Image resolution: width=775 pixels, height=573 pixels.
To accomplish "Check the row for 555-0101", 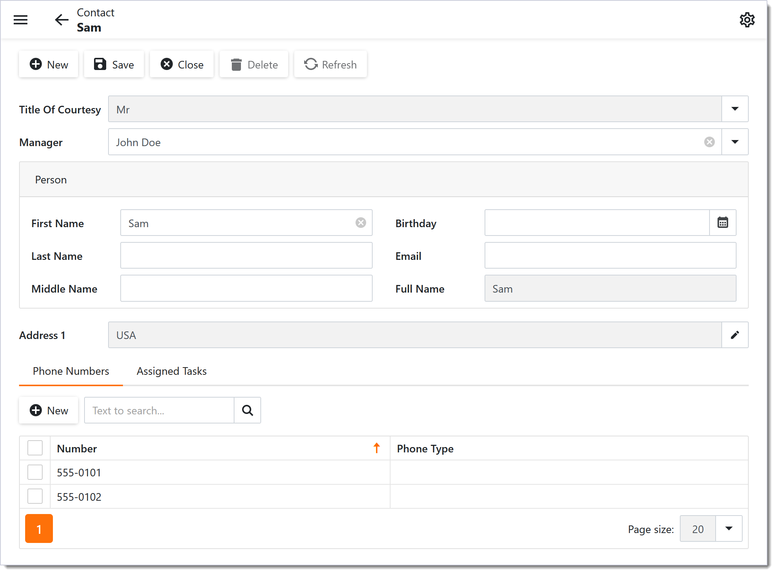I will (35, 473).
